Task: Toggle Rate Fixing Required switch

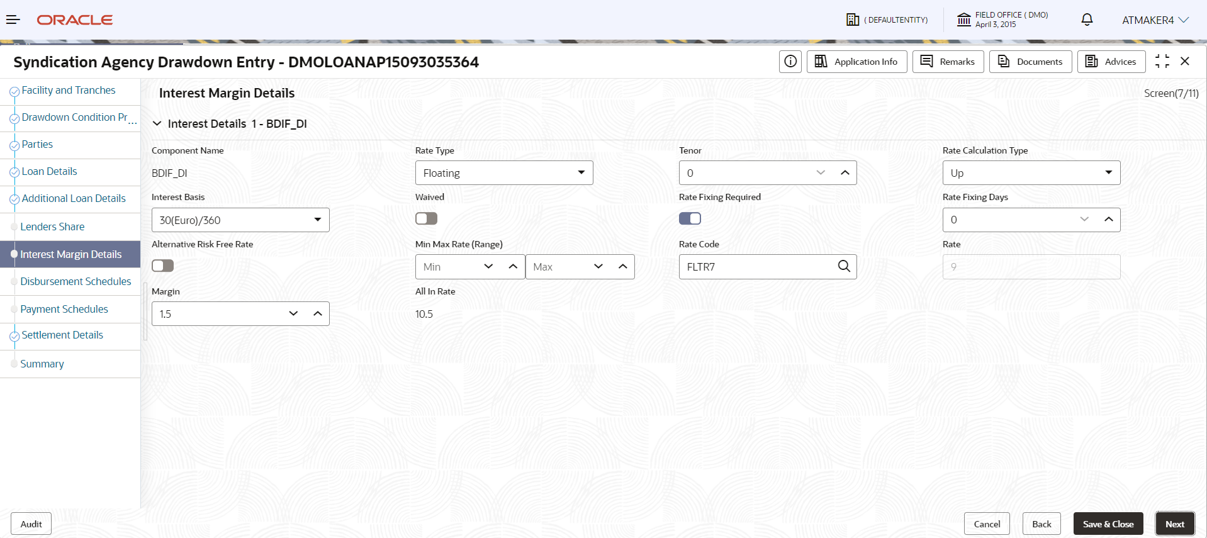Action: point(690,218)
